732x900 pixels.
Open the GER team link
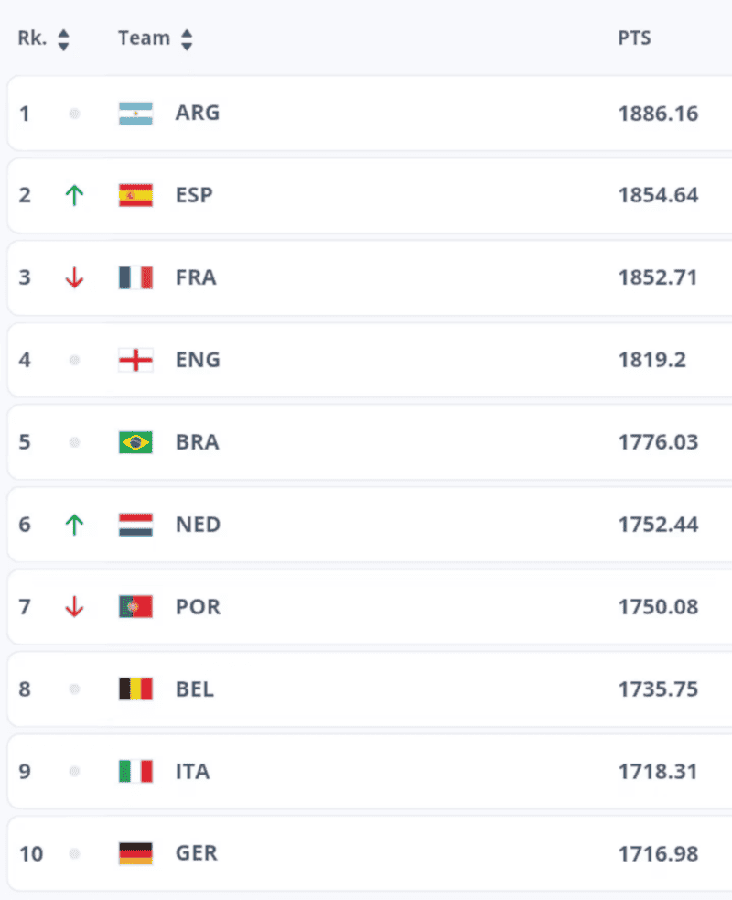[x=197, y=853]
